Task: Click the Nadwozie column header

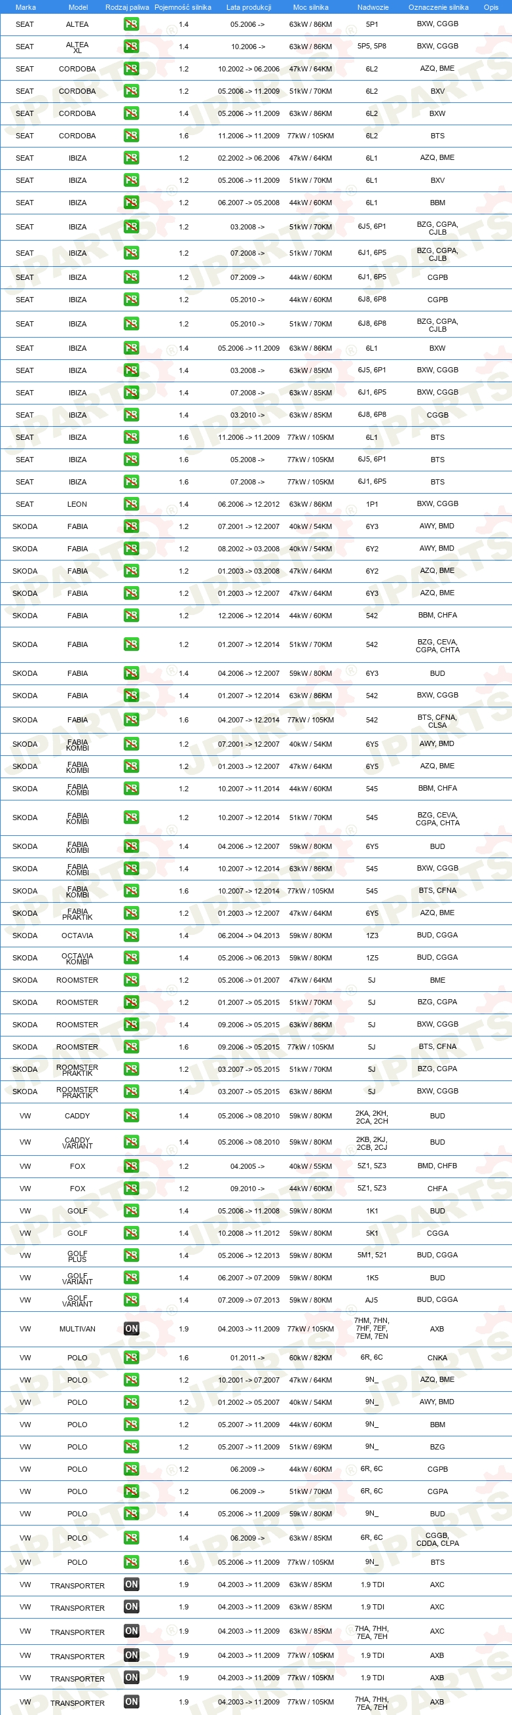Action: [373, 7]
